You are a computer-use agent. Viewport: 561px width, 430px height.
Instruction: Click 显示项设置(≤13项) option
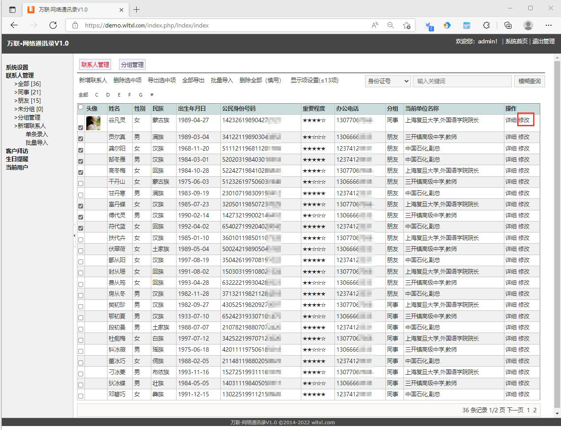314,80
